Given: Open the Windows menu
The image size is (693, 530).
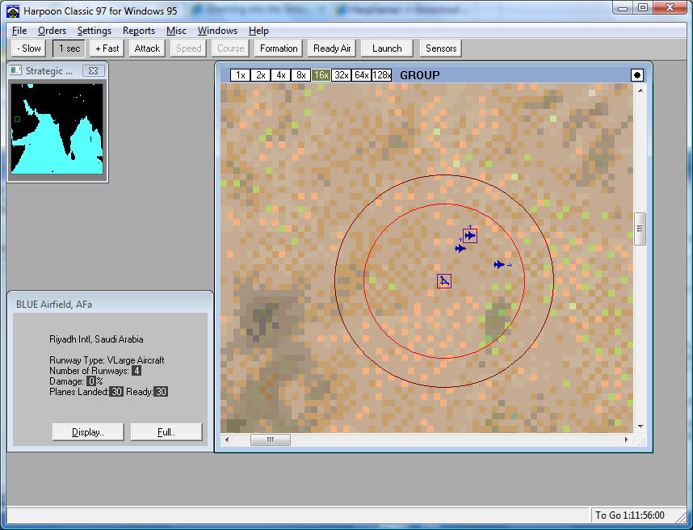Looking at the screenshot, I should pyautogui.click(x=217, y=31).
